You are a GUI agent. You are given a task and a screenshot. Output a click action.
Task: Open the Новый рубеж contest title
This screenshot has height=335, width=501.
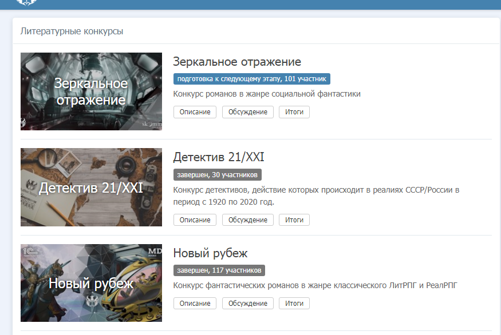210,253
